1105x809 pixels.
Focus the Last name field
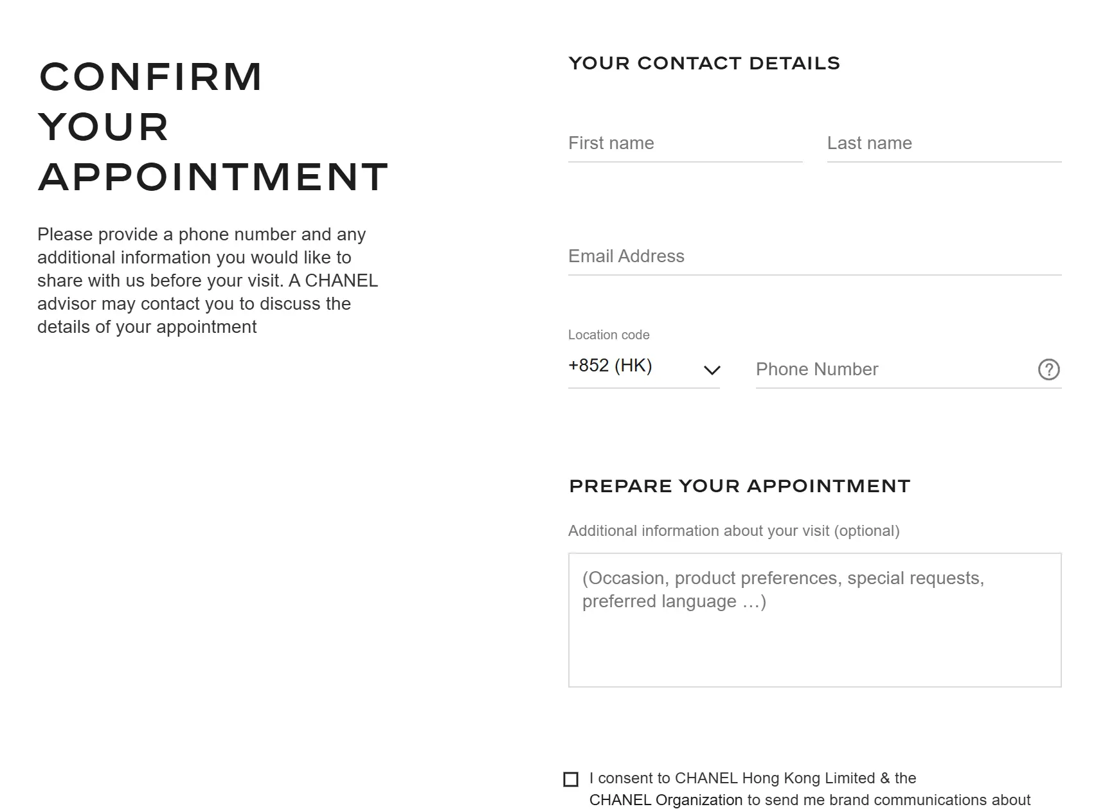click(944, 143)
